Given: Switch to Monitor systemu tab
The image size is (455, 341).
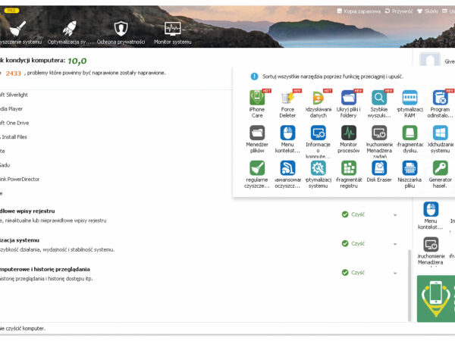Looking at the screenshot, I should 172,32.
